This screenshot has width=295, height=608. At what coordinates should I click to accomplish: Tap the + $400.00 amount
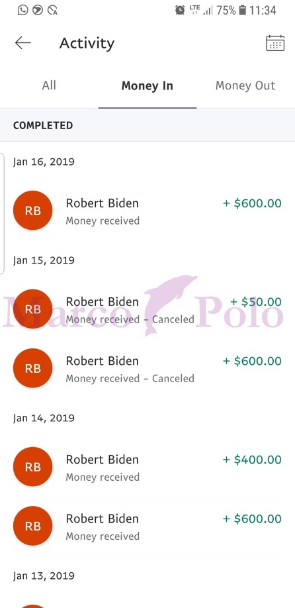[x=252, y=460]
